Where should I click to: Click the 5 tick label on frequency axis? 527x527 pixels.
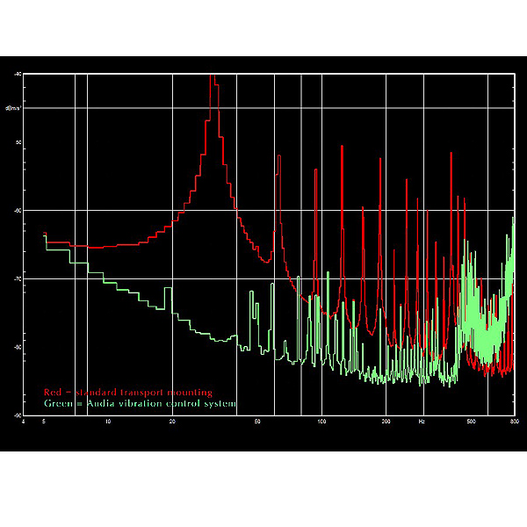click(x=44, y=422)
